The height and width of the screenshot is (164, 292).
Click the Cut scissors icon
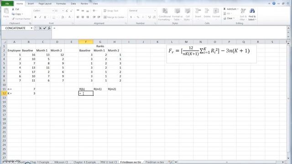point(13,9)
